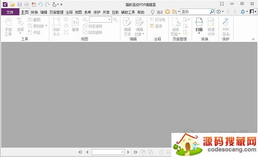Click the 书签 bookmark button
The width and height of the screenshot is (258, 157).
(34, 32)
